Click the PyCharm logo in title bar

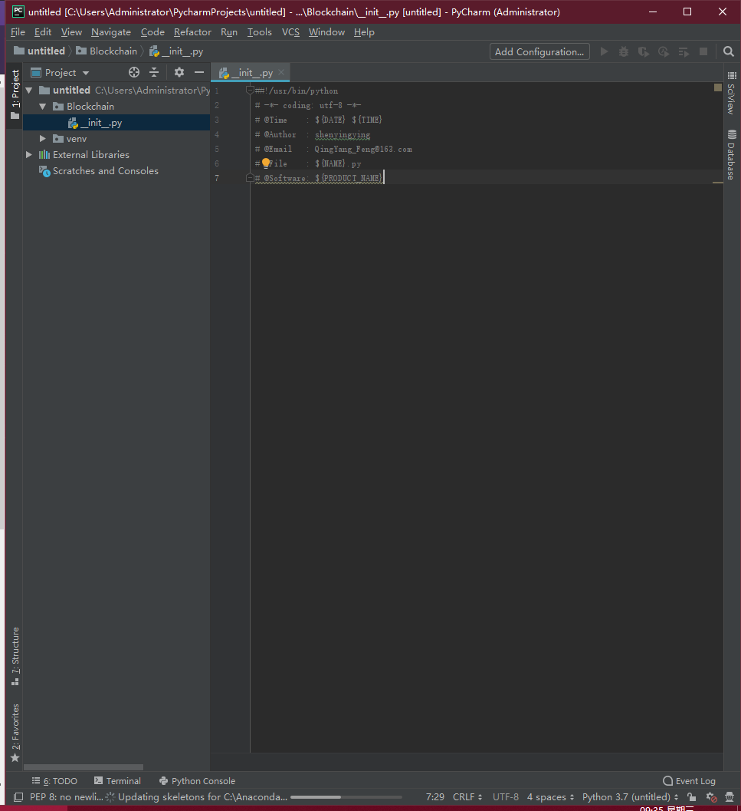coord(18,12)
